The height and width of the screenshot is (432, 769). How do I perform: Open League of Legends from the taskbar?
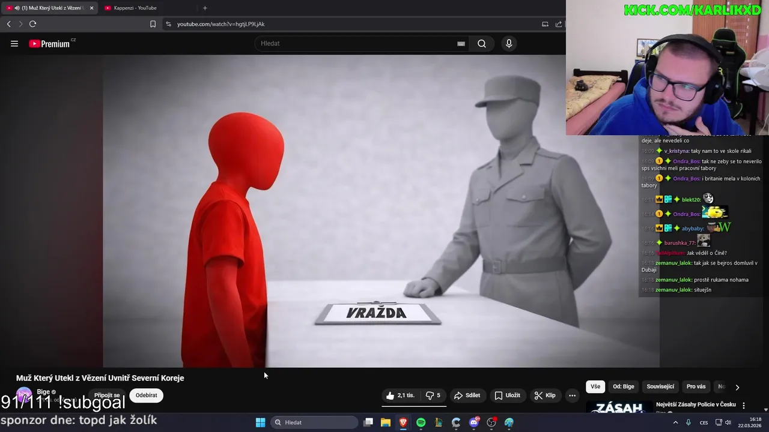439,422
